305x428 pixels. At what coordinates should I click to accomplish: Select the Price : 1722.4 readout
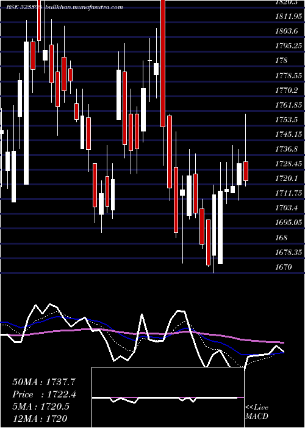coord(44,394)
